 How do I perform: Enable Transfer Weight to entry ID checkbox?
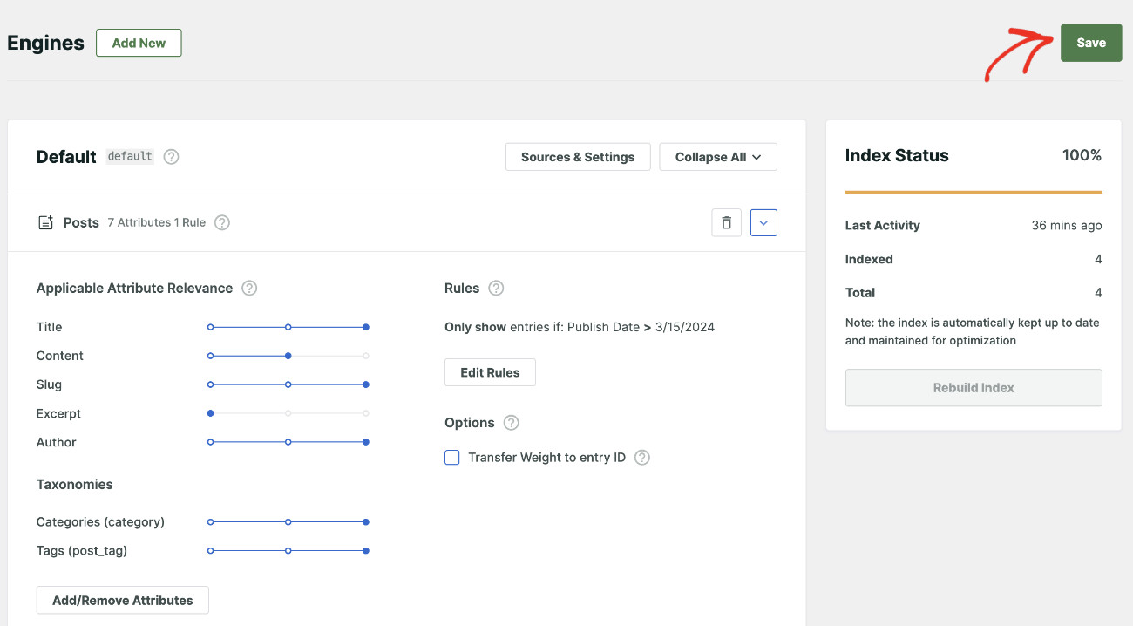[x=452, y=458]
